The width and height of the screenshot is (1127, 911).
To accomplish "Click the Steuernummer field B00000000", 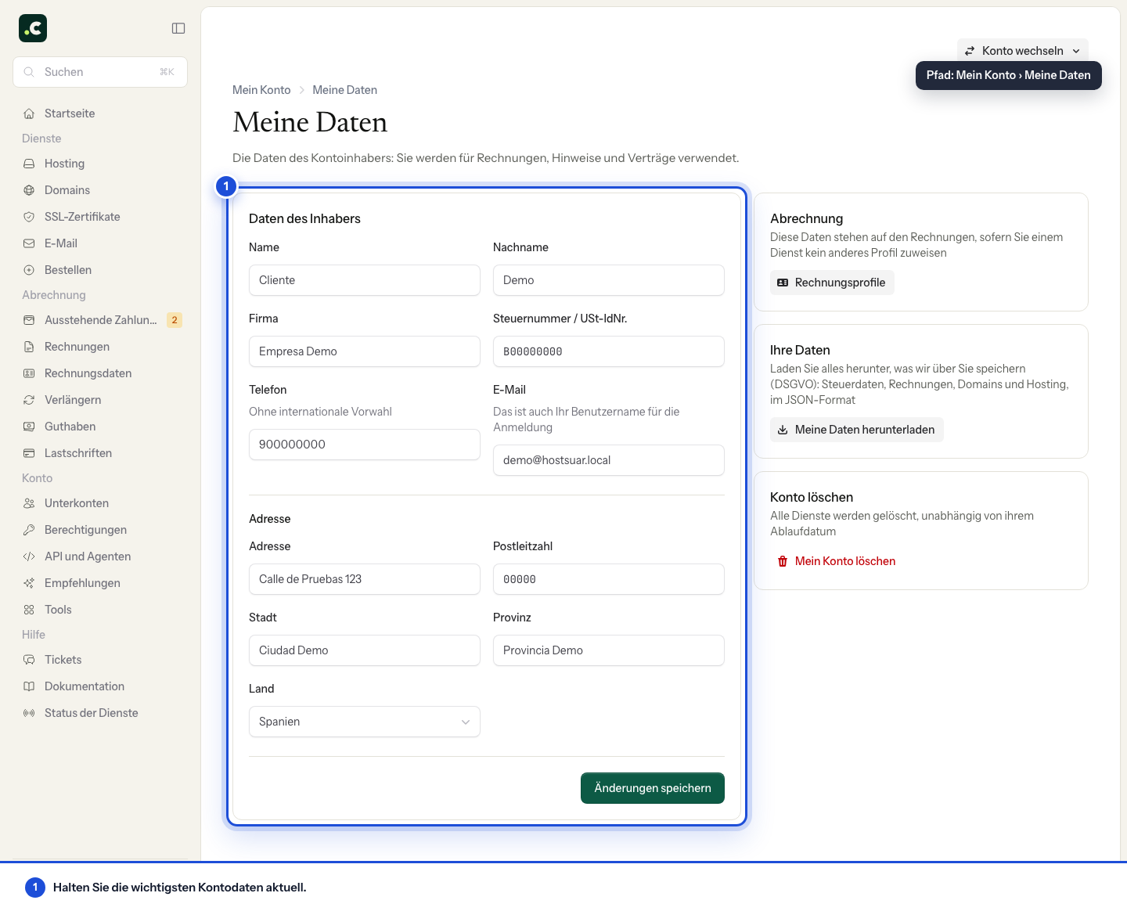I will click(x=609, y=351).
